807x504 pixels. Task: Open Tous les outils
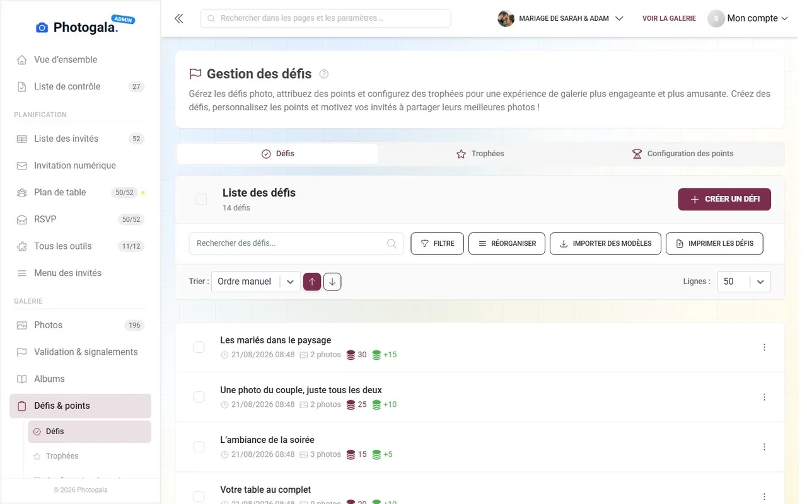(80, 246)
